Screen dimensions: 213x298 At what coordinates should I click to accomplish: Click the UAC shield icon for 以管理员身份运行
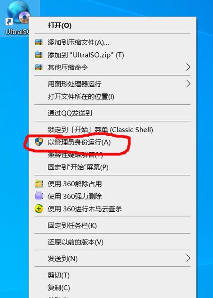39,142
